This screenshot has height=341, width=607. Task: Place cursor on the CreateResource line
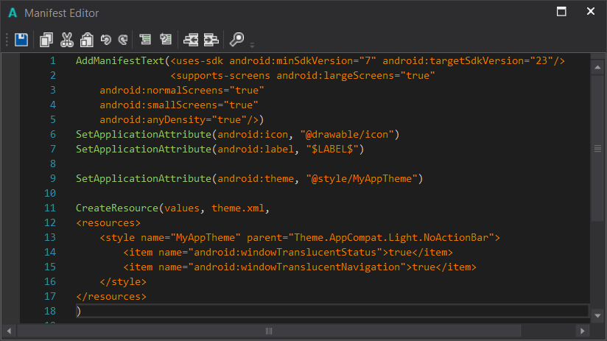pos(172,208)
